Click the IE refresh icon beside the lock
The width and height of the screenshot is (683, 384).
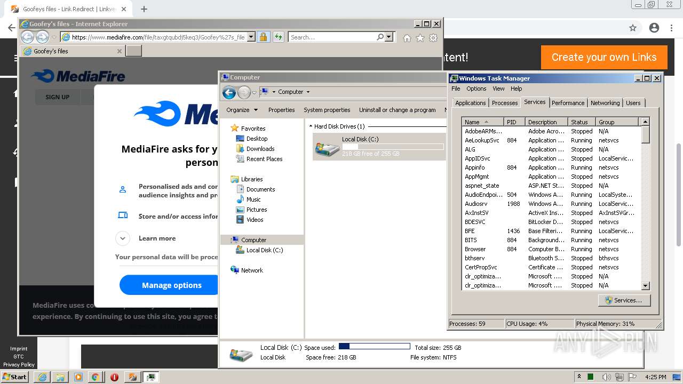(x=279, y=37)
